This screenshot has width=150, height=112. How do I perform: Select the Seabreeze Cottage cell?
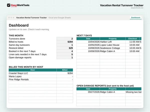(112, 48)
